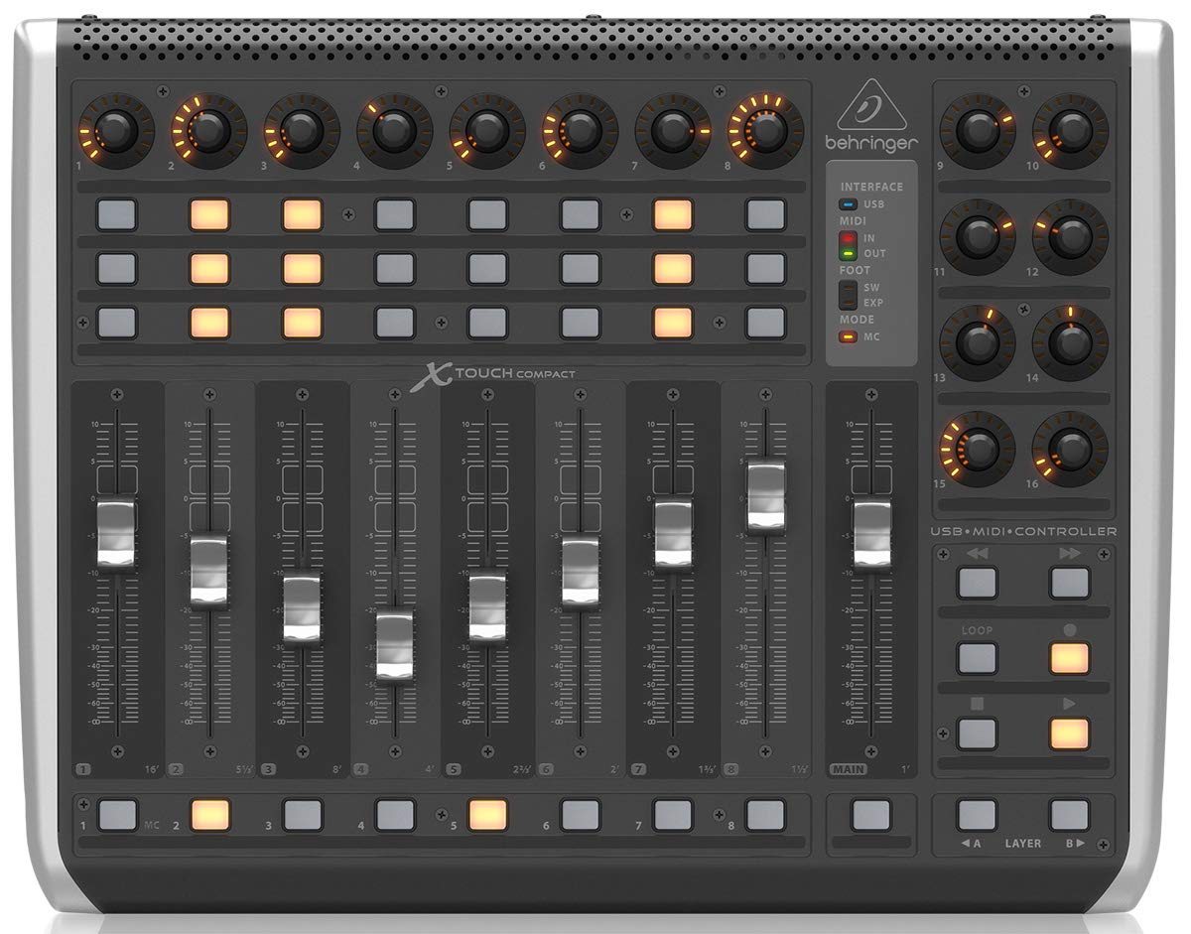Toggle the lit select button for channel 5
The image size is (1191, 934).
click(487, 815)
